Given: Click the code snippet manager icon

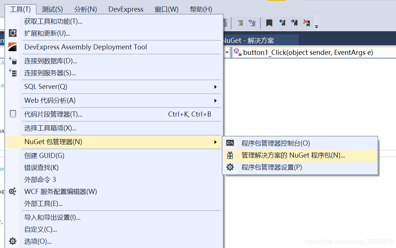Looking at the screenshot, I should coord(13,114).
